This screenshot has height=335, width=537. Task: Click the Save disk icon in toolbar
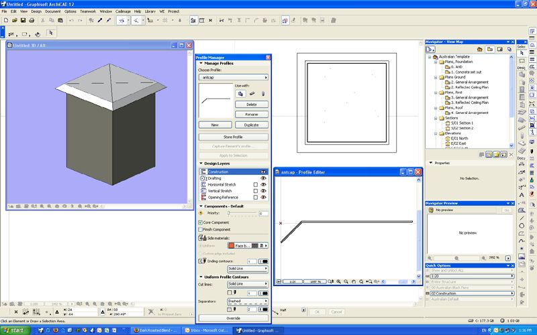pos(24,21)
